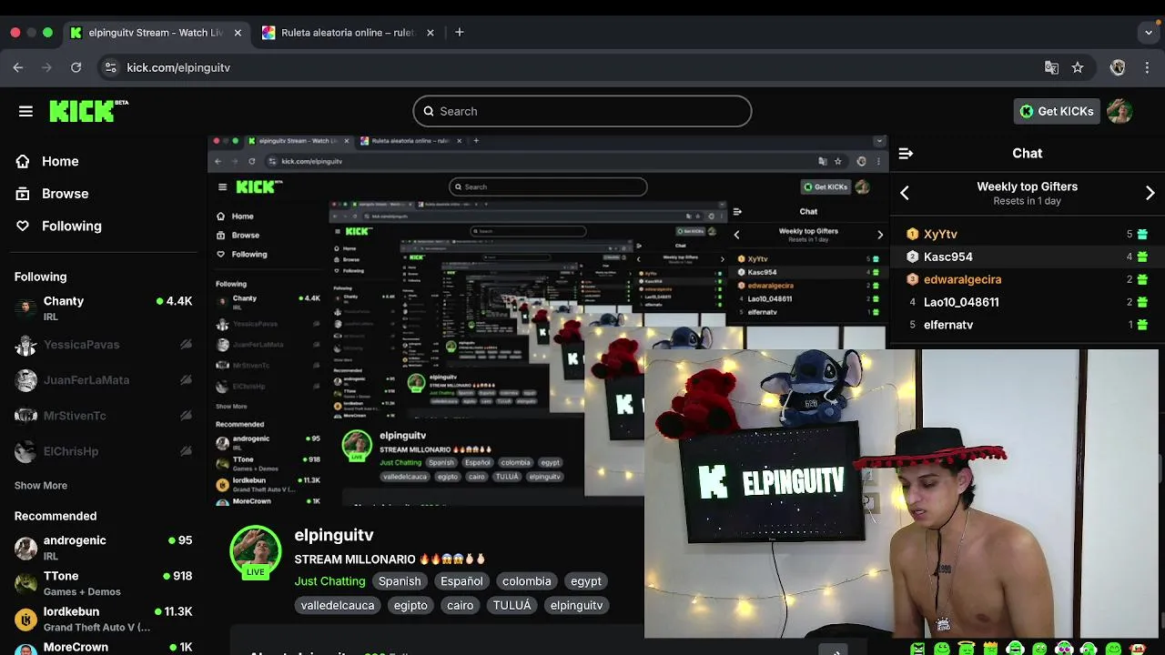Select the TULUÁ tag
The height and width of the screenshot is (655, 1165).
coord(512,605)
